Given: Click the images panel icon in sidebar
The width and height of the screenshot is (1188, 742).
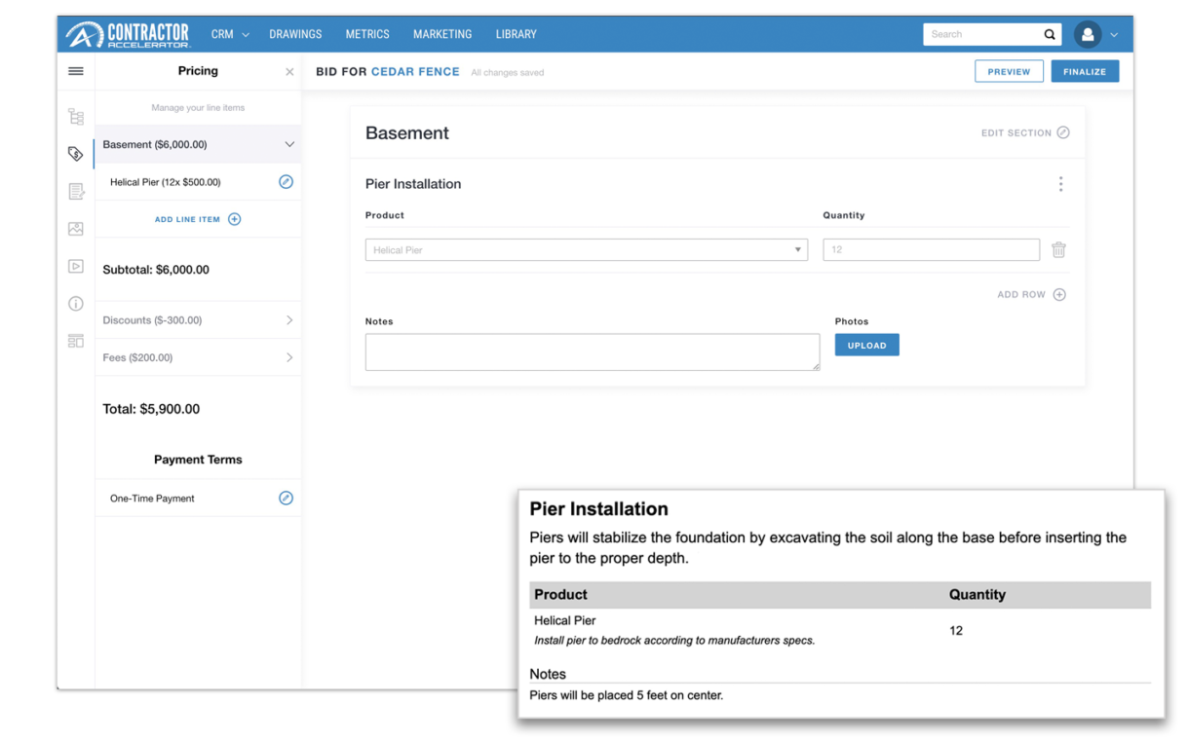Looking at the screenshot, I should click(76, 228).
